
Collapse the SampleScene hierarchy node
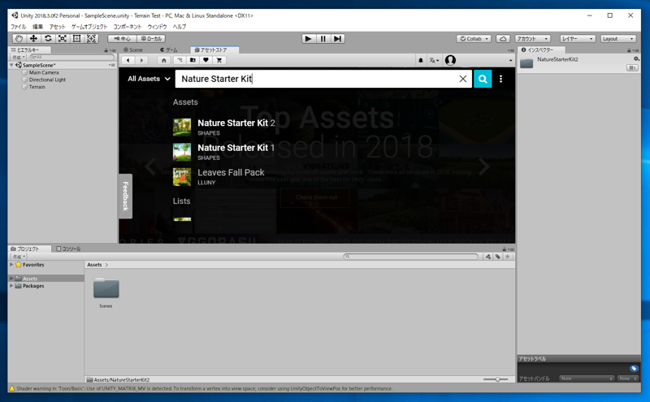coord(11,65)
